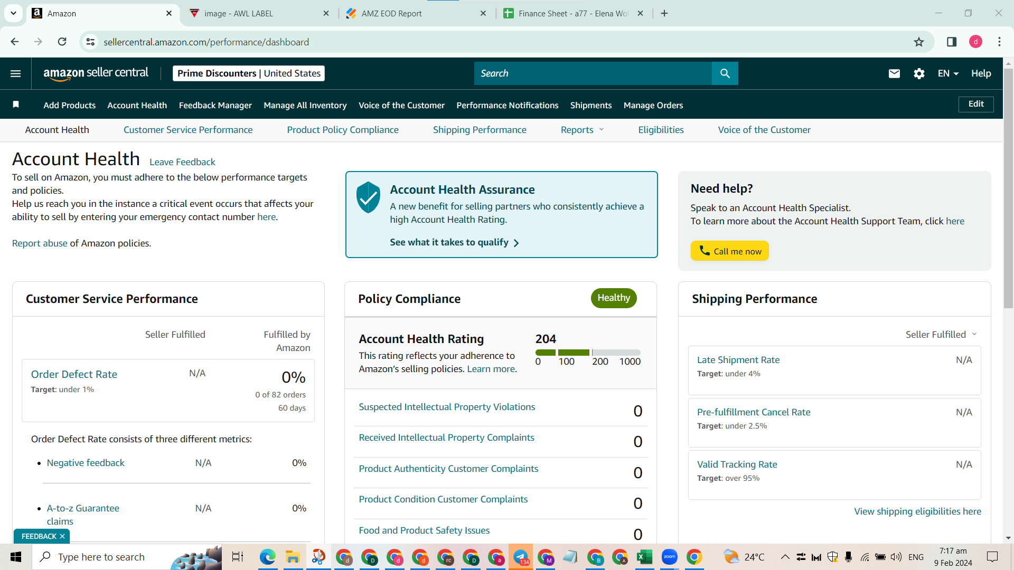Open Zoom from the taskbar
1014x570 pixels.
click(x=669, y=557)
